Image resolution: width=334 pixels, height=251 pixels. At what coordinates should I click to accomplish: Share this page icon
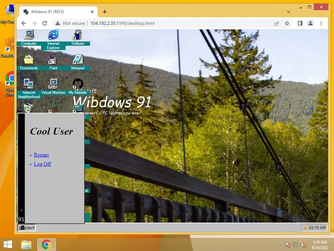[x=277, y=23]
